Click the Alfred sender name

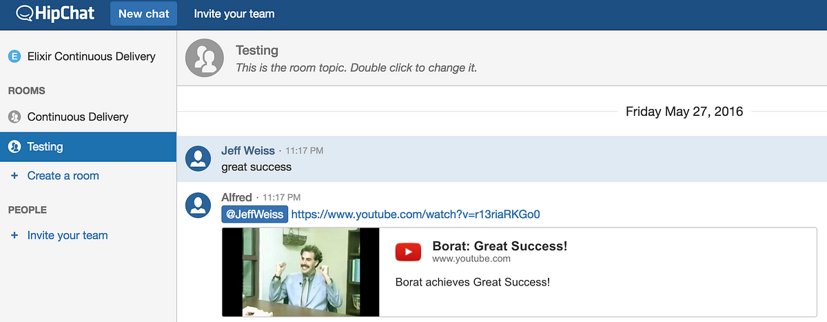pyautogui.click(x=236, y=197)
